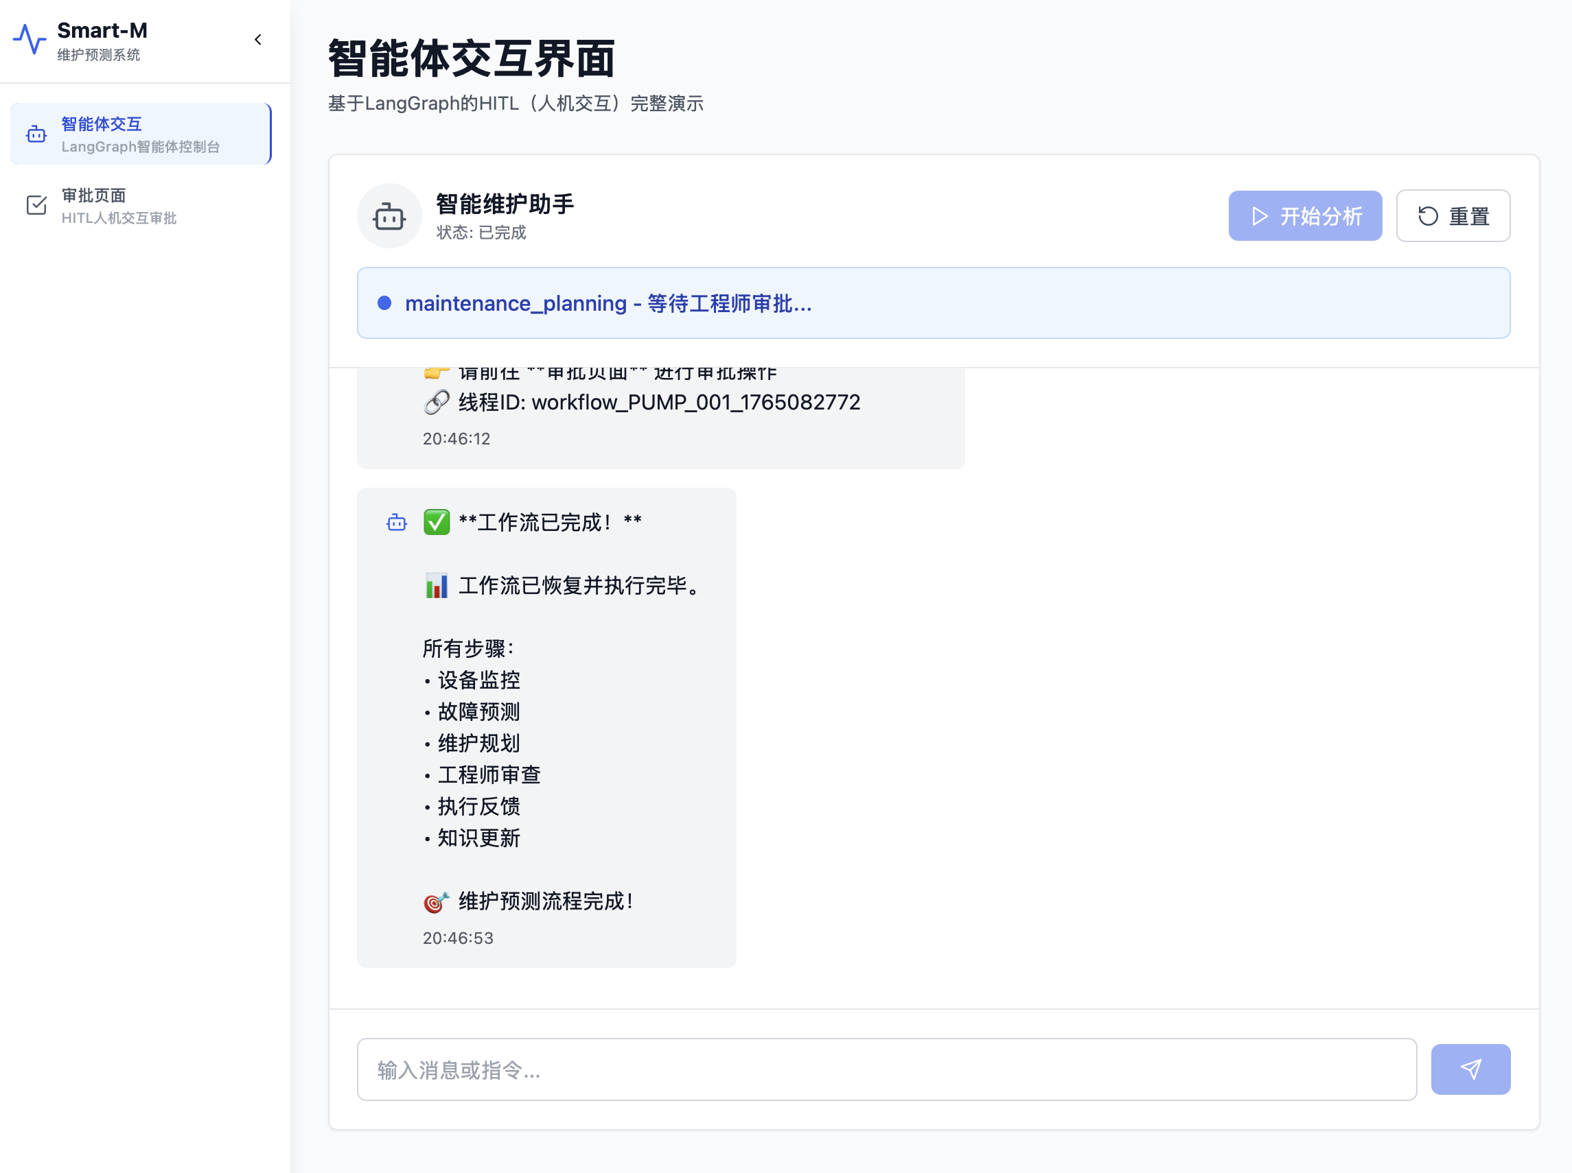1572x1173 pixels.
Task: Click the maintenance_planning status banner
Action: tap(933, 303)
